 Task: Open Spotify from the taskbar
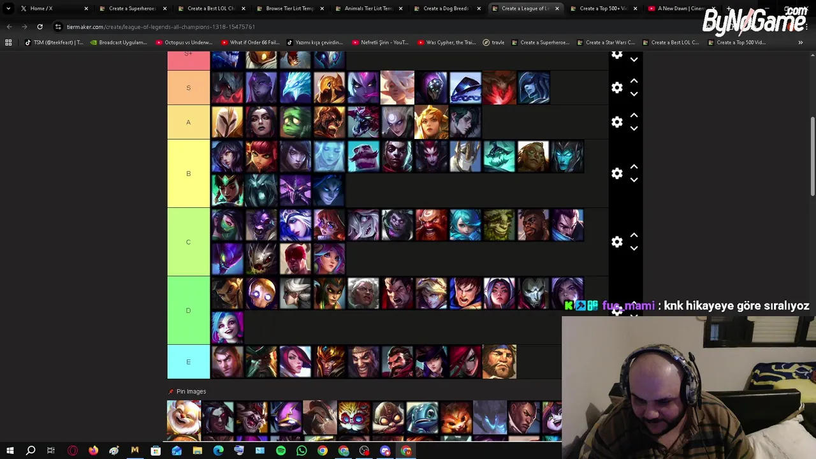[x=280, y=451]
